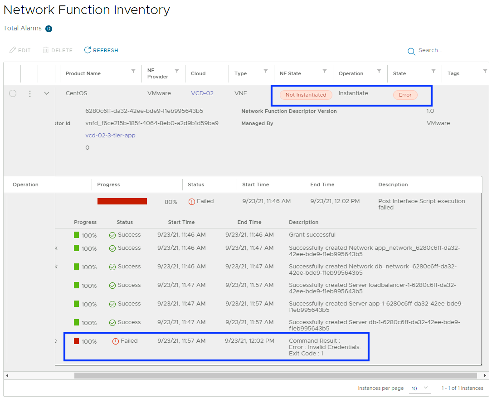Open the CentOS row three-dot actions menu
This screenshot has width=492, height=403.
(30, 93)
